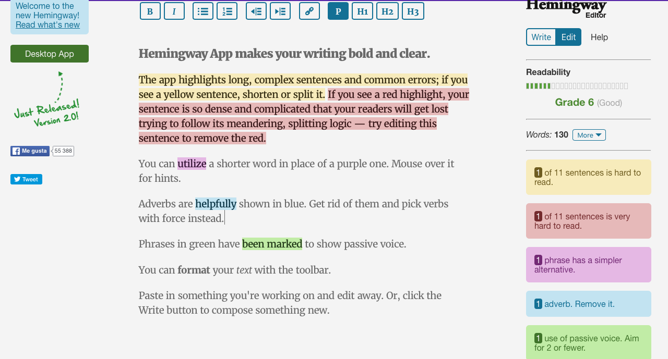Click the red very-hard-to-read sentences card
The height and width of the screenshot is (359, 668).
coord(589,221)
